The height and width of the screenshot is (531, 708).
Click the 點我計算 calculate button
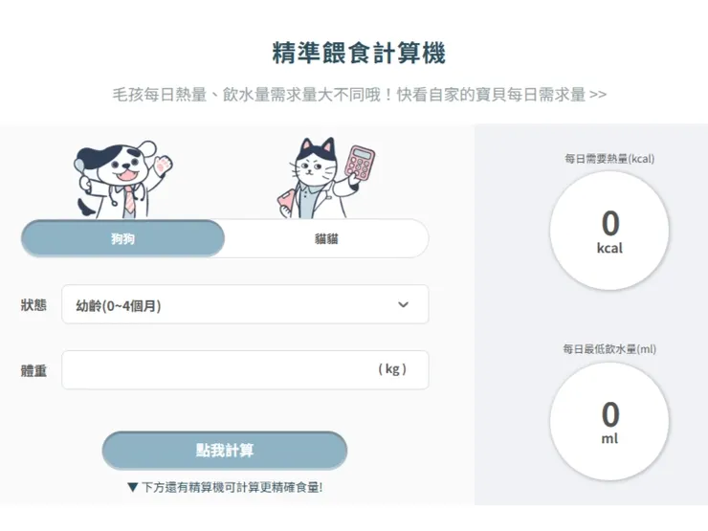[225, 451]
